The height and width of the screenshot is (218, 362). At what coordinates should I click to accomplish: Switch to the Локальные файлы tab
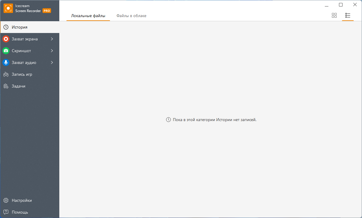click(x=88, y=16)
